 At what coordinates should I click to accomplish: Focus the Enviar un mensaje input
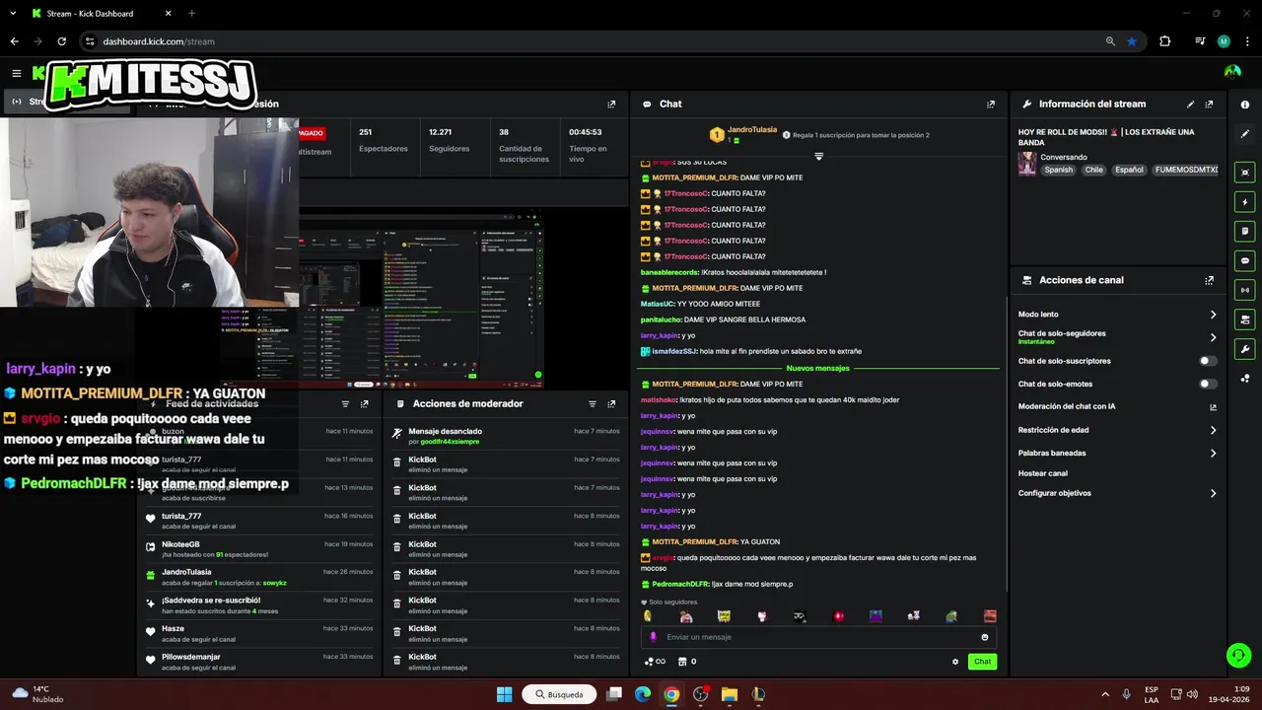tap(818, 637)
